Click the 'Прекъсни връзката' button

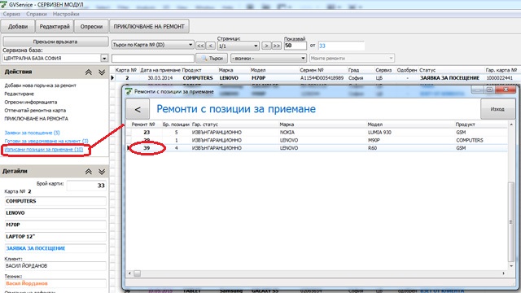click(x=55, y=42)
